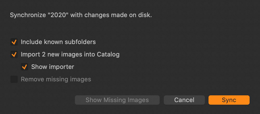
Task: Click the disabled Show Missing Images button
Action: pos(117,100)
